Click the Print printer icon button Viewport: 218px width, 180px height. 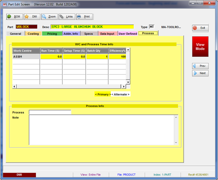(84, 17)
